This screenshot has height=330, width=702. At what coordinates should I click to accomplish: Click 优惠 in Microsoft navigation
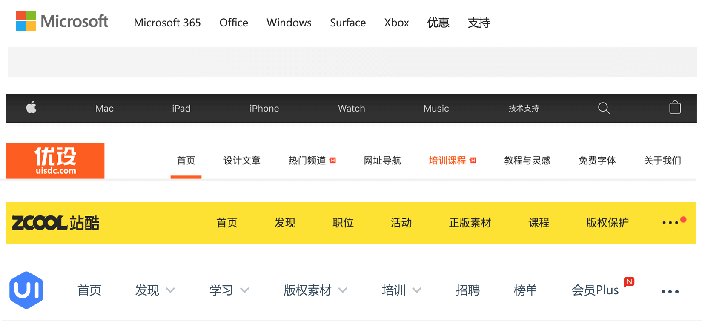click(x=438, y=23)
